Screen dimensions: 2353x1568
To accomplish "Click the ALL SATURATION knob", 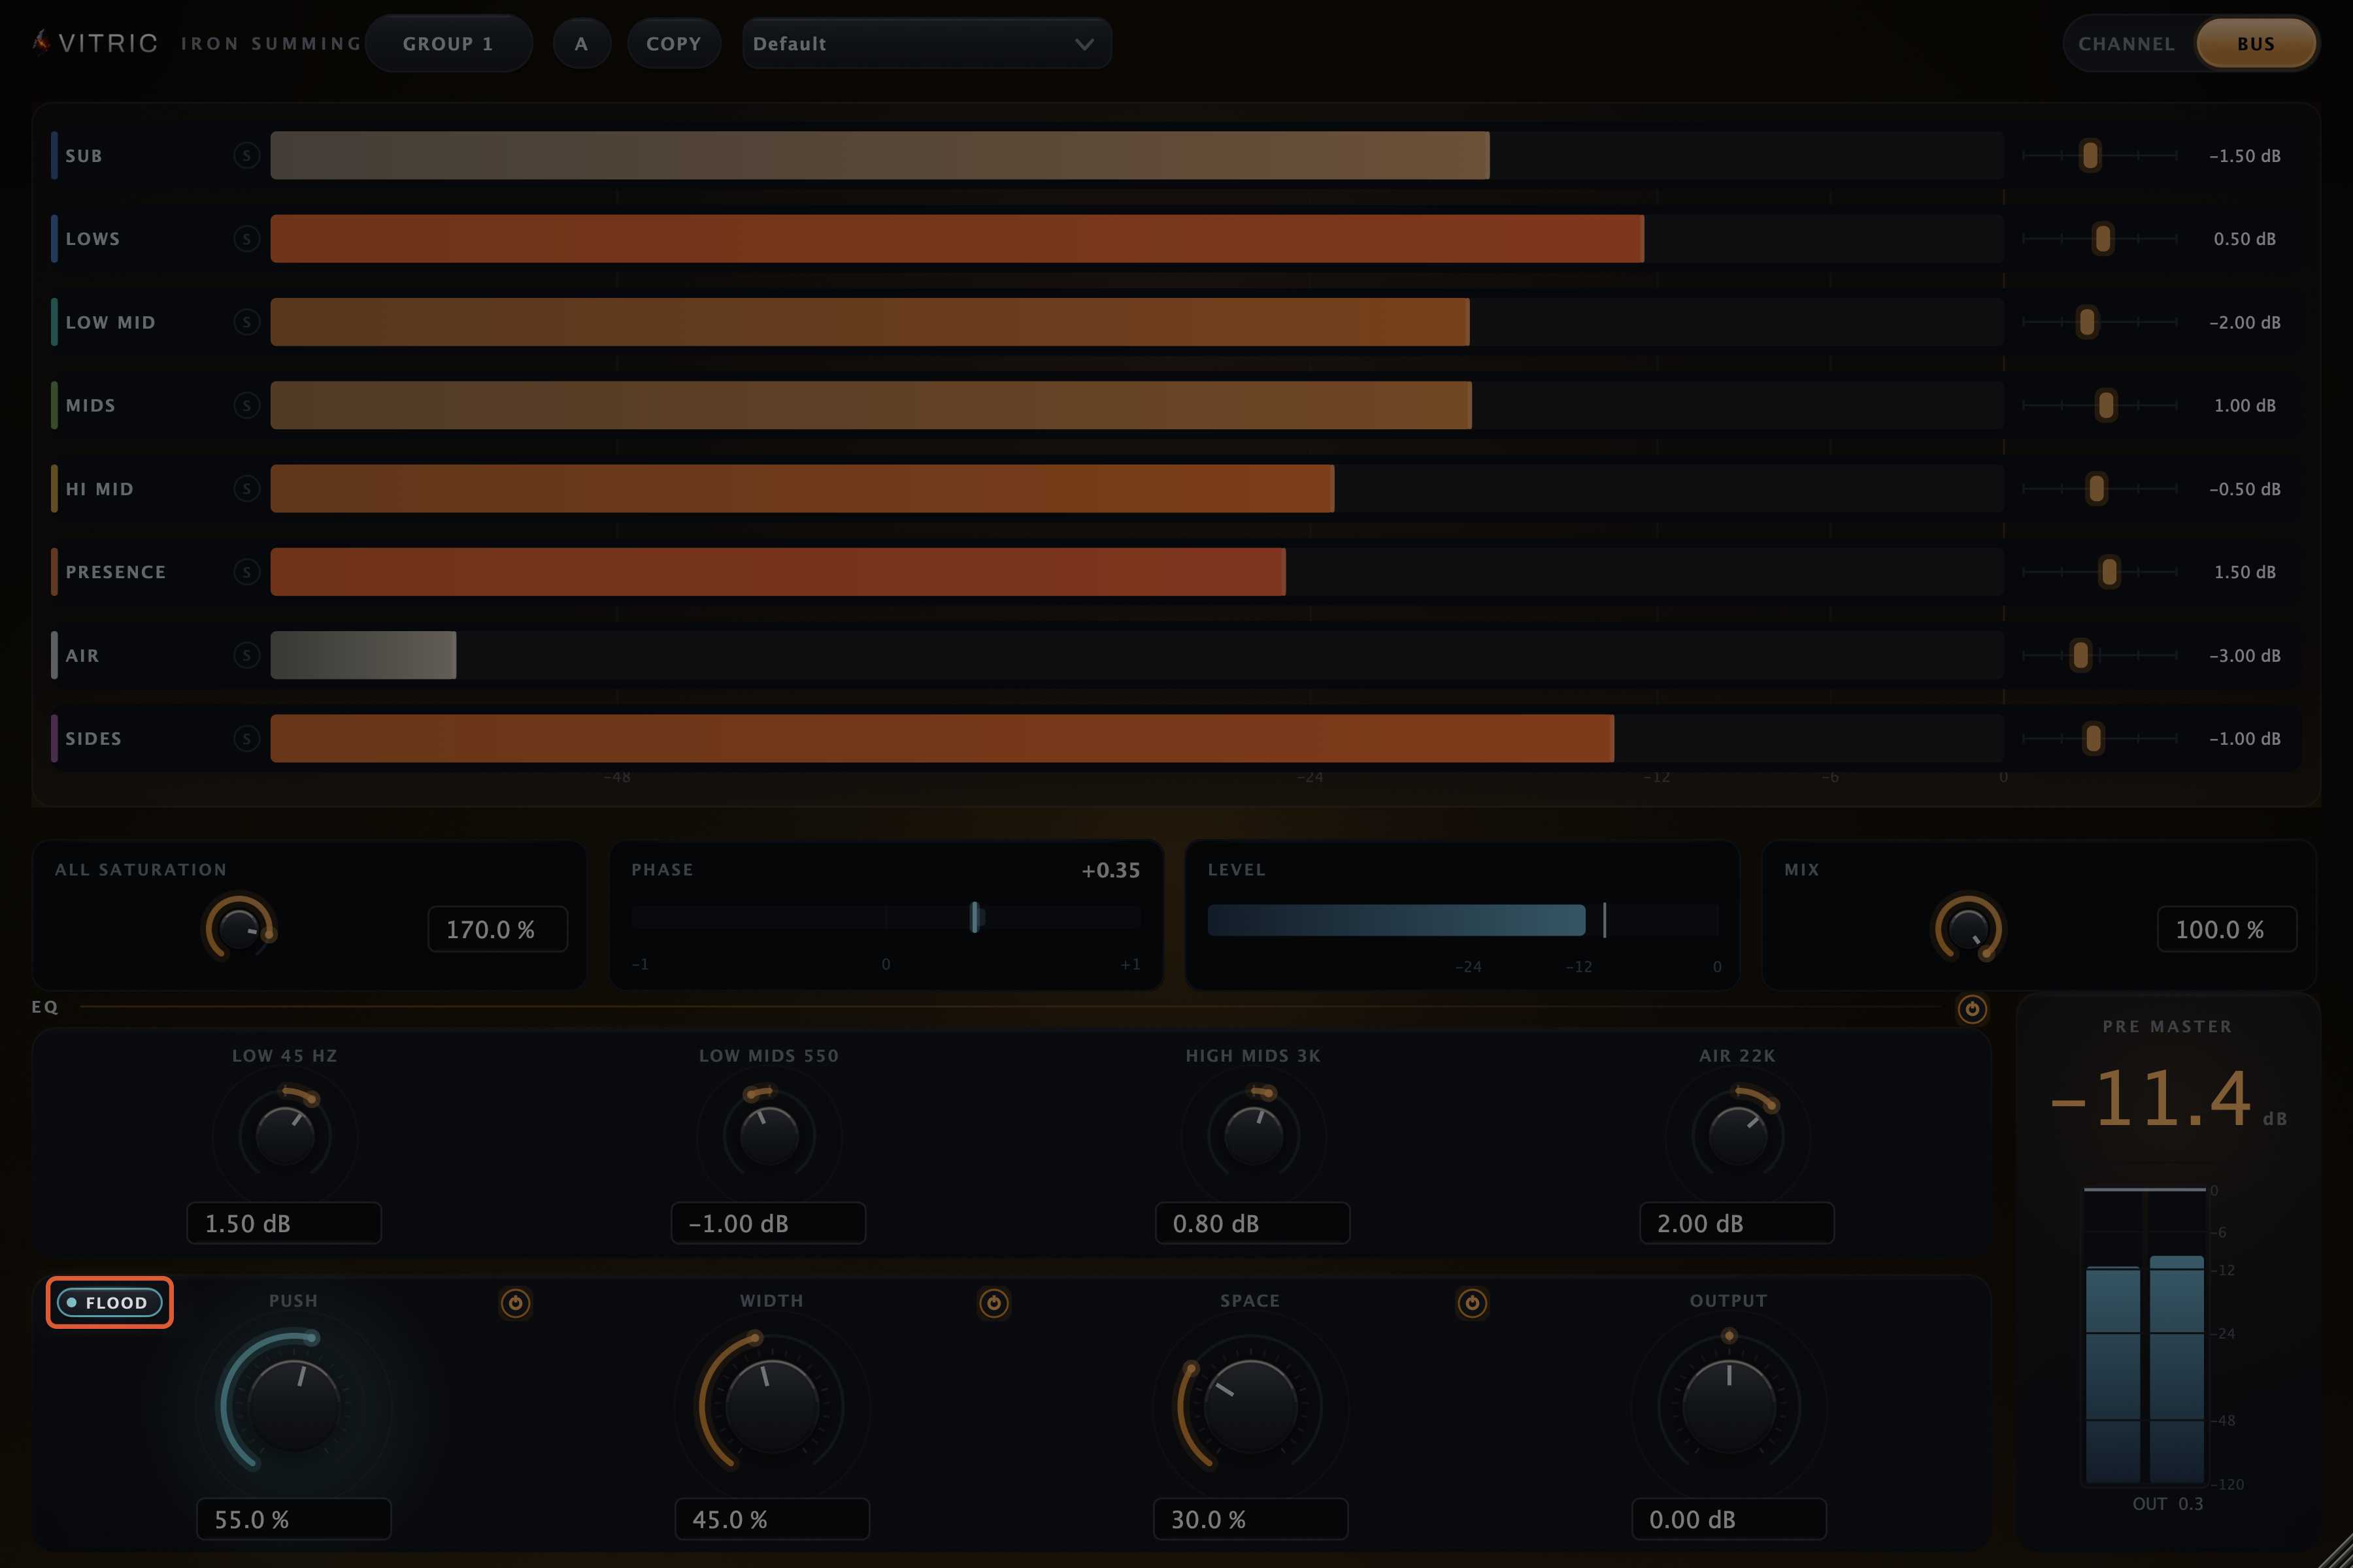I will coord(240,929).
